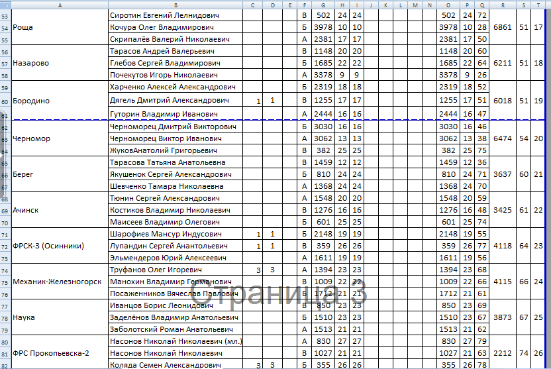Select 'Черноморец Дмитрий Викторович' cell

pos(175,127)
